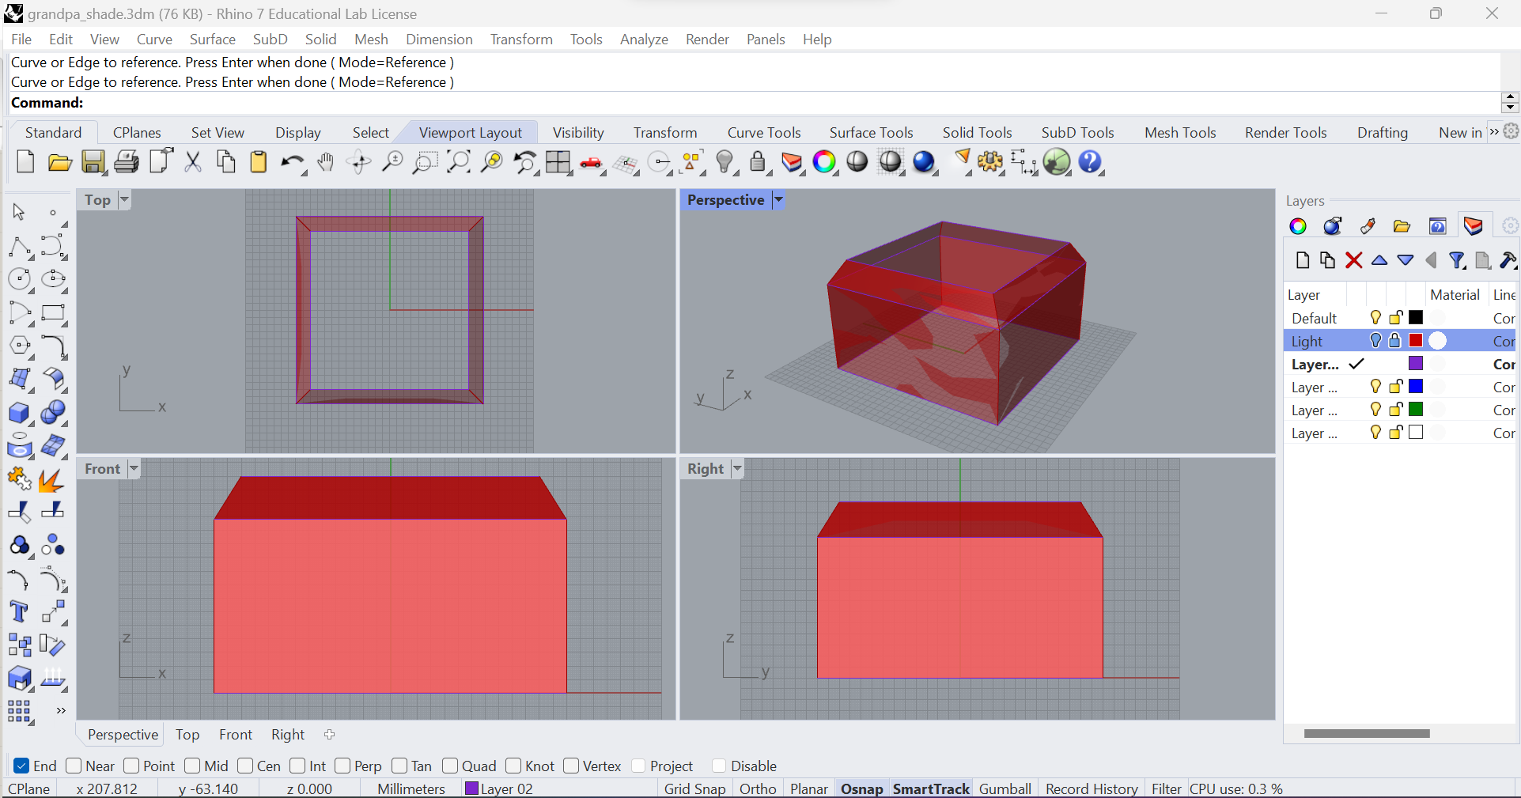Image resolution: width=1521 pixels, height=798 pixels.
Task: Toggle Gumball in status bar
Action: (x=1005, y=789)
